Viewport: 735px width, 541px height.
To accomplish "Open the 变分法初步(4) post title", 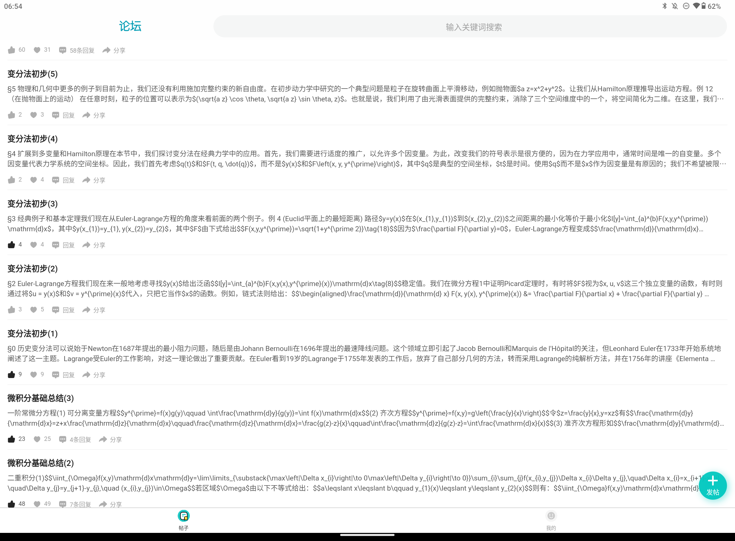I will tap(33, 139).
